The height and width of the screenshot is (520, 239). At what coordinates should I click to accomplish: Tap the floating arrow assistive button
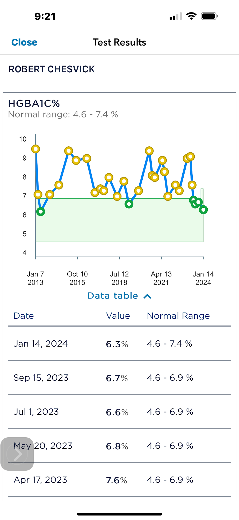pyautogui.click(x=17, y=454)
